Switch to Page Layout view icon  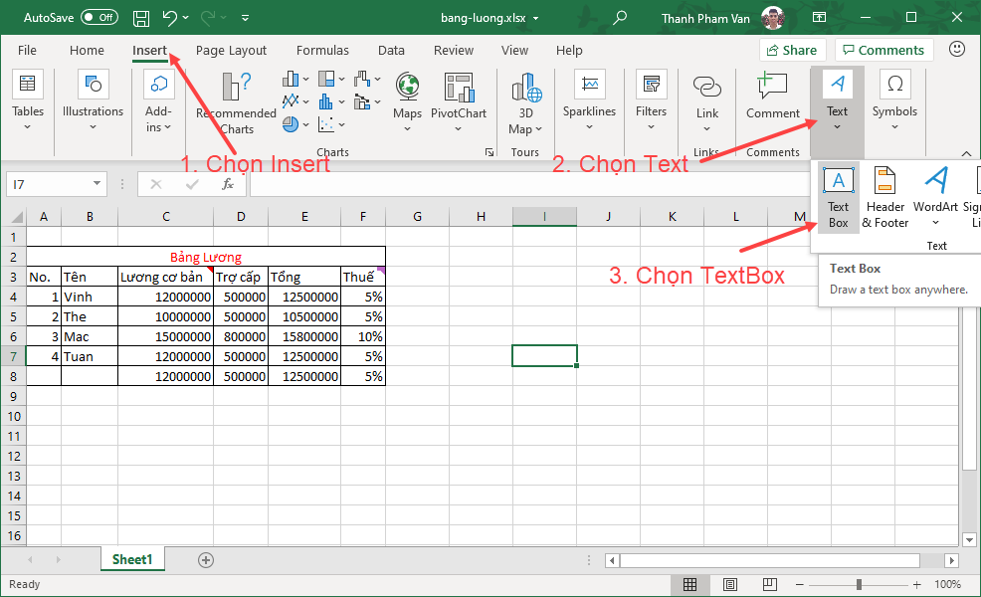[729, 584]
